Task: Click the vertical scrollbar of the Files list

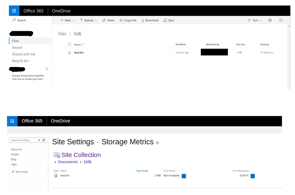Action: tap(289, 57)
